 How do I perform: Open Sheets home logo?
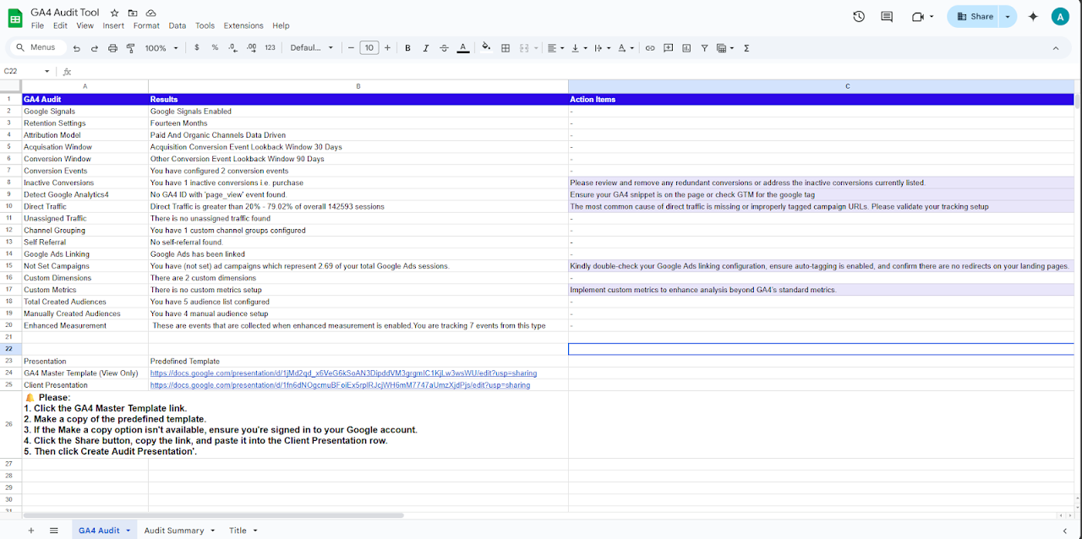click(15, 18)
